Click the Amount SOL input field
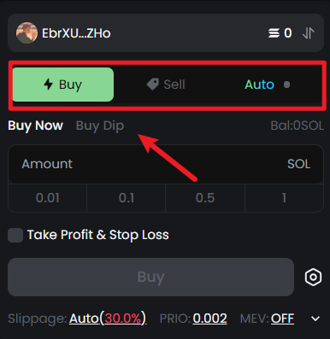This screenshot has width=330, height=339. (x=166, y=164)
